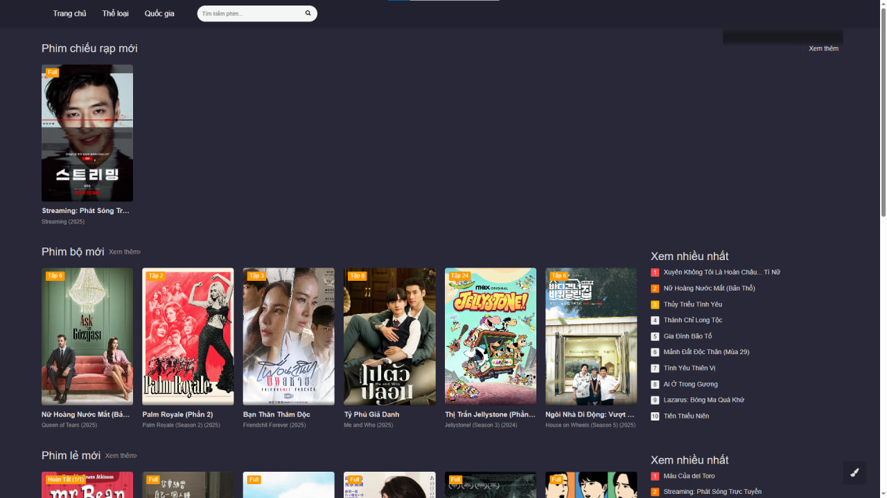Click the rank 1 badge for Xuyên Không
The height and width of the screenshot is (498, 887).
pos(655,273)
